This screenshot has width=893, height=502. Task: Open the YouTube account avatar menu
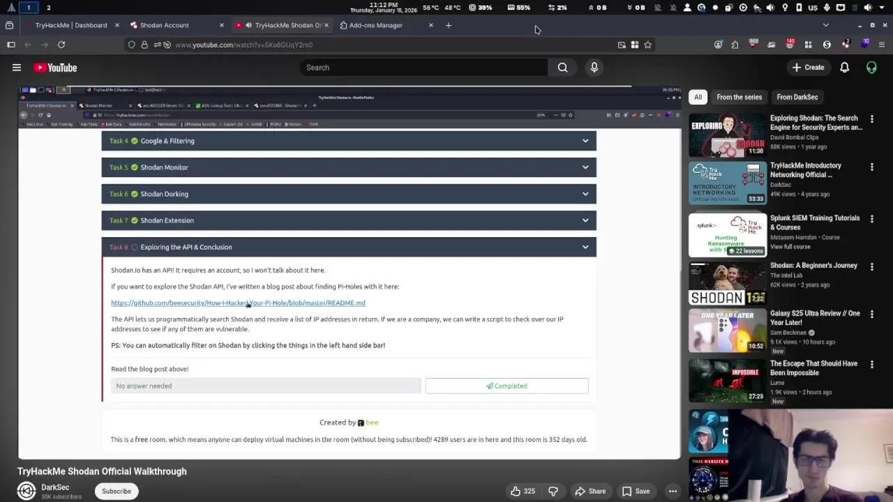pos(871,68)
